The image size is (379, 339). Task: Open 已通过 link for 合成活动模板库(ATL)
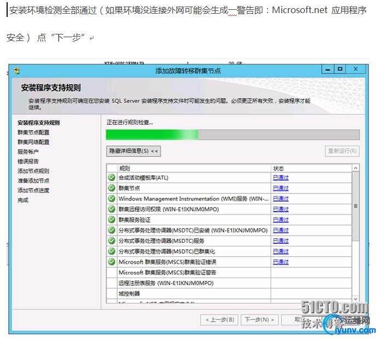coord(281,178)
